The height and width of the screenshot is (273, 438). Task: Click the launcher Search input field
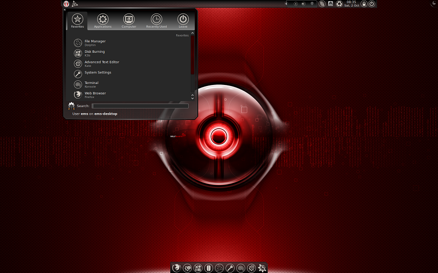(140, 106)
